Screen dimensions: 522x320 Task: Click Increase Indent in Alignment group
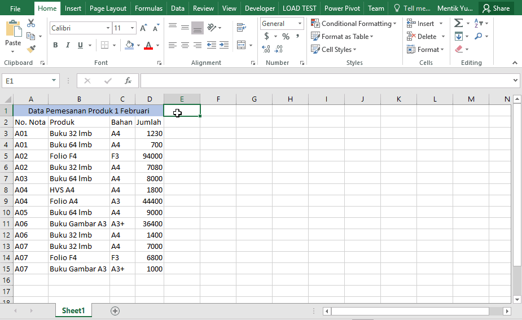click(x=224, y=45)
